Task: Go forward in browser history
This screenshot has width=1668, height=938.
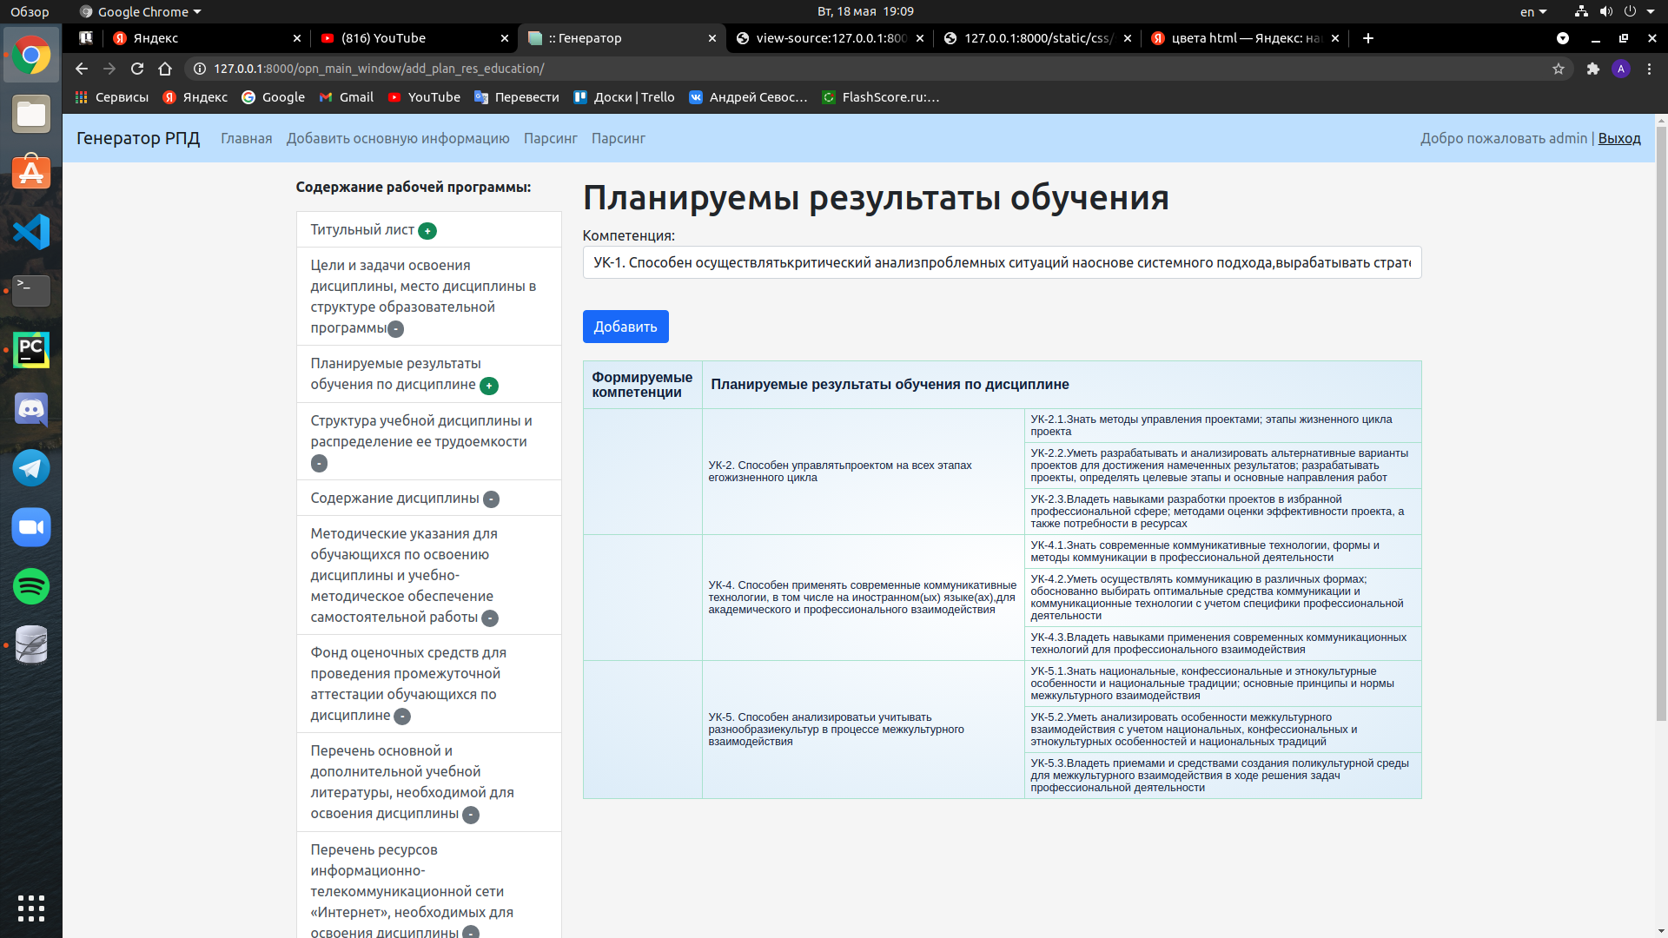Action: [x=109, y=69]
